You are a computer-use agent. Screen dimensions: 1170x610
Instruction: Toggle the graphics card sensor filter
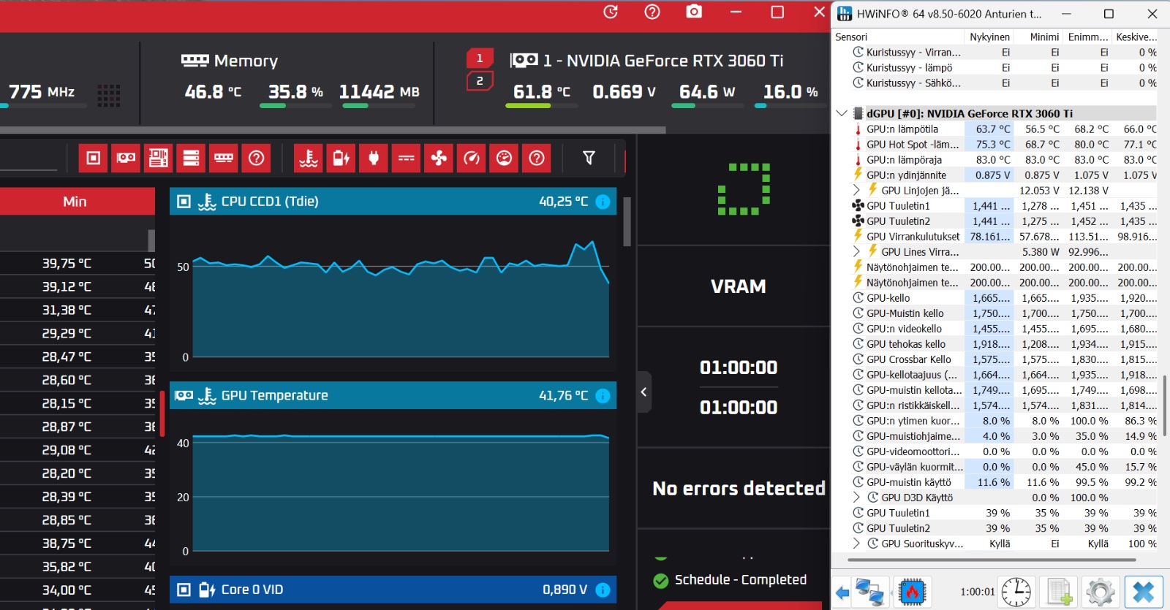pyautogui.click(x=126, y=158)
